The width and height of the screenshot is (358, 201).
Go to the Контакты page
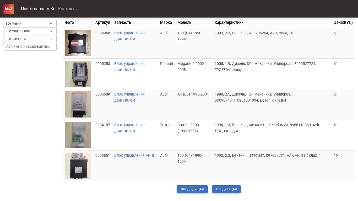68,9
